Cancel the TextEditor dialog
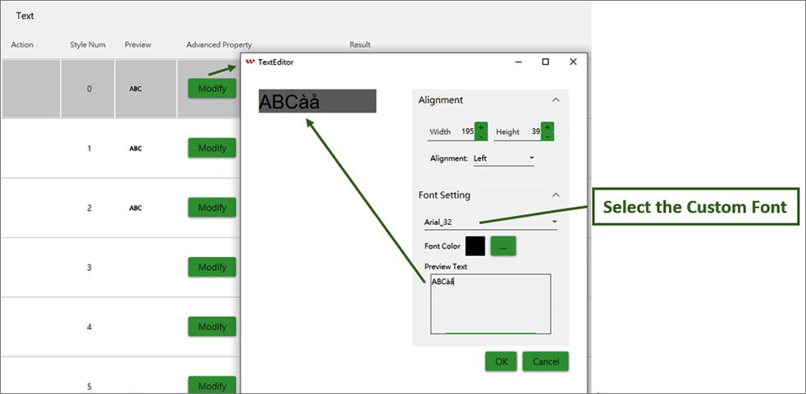The height and width of the screenshot is (394, 806). click(545, 362)
